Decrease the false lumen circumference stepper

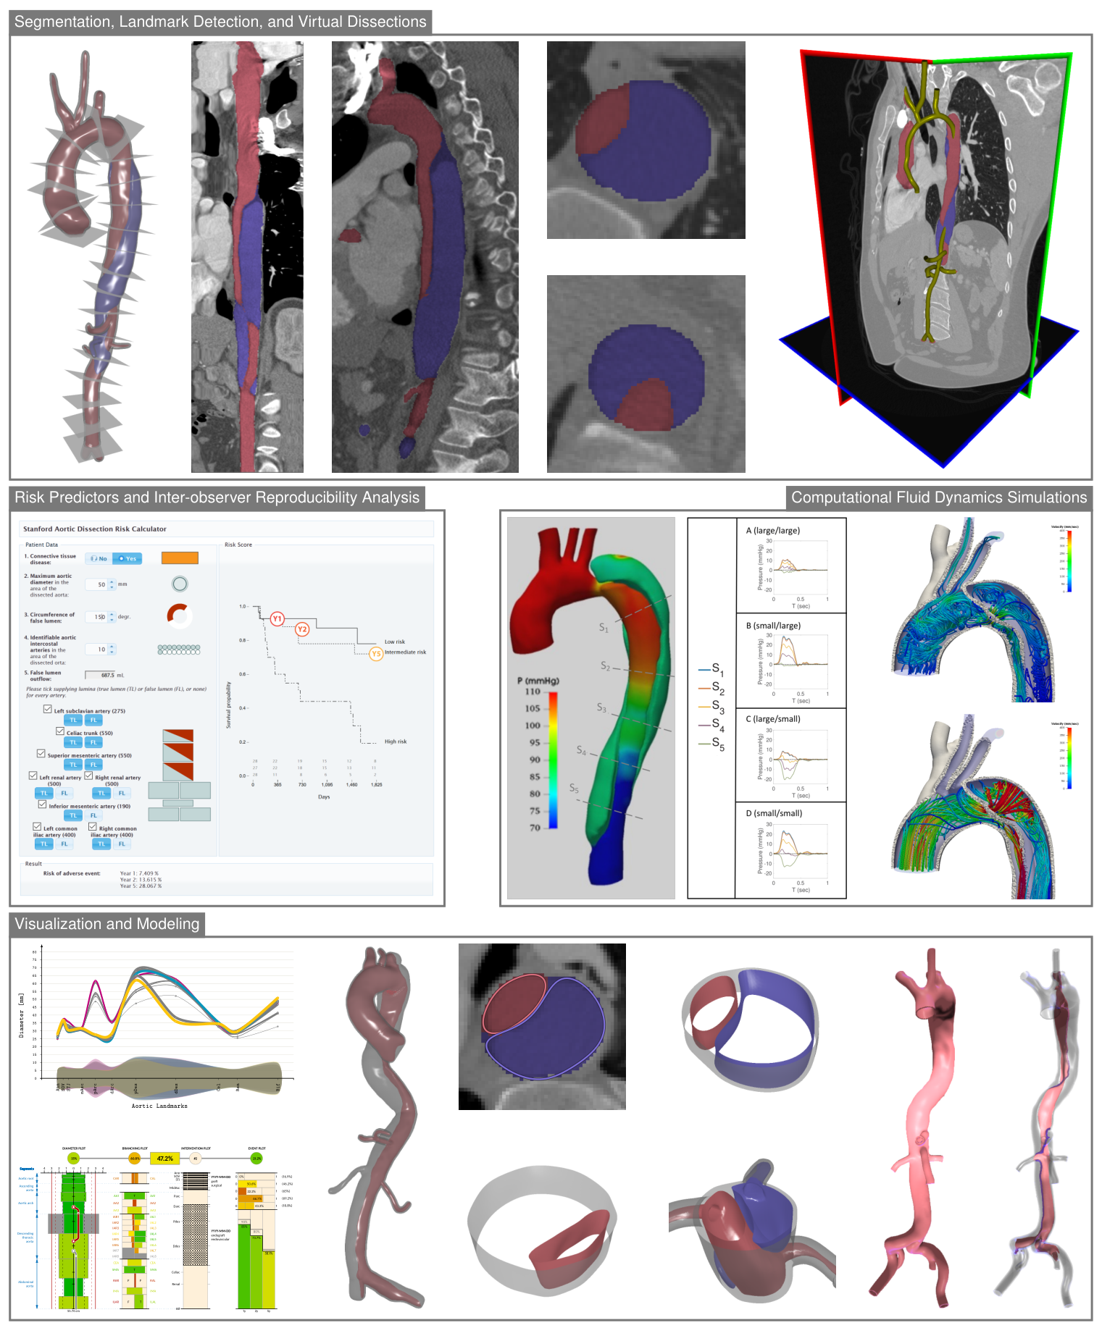tap(112, 620)
